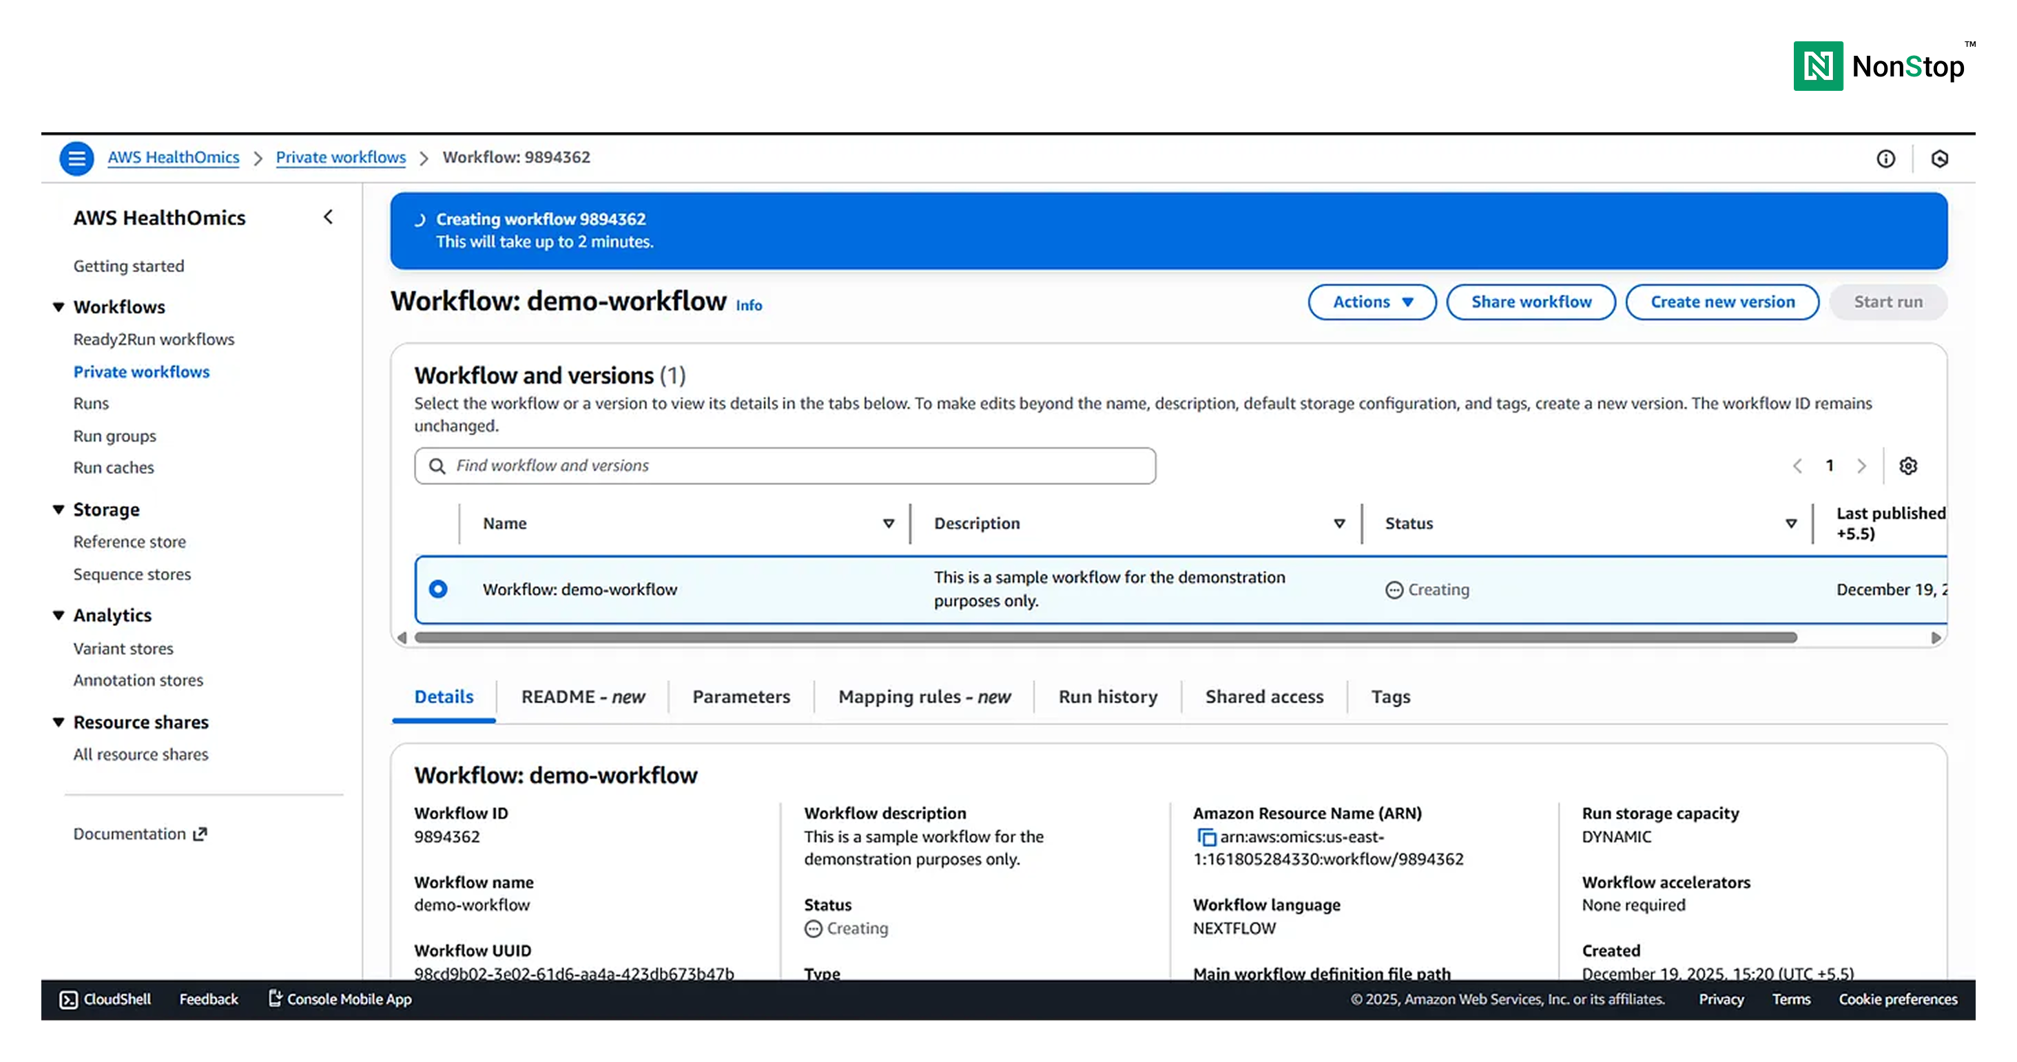This screenshot has height=1062, width=2017.
Task: Open the hamburger navigation menu icon
Action: [76, 158]
